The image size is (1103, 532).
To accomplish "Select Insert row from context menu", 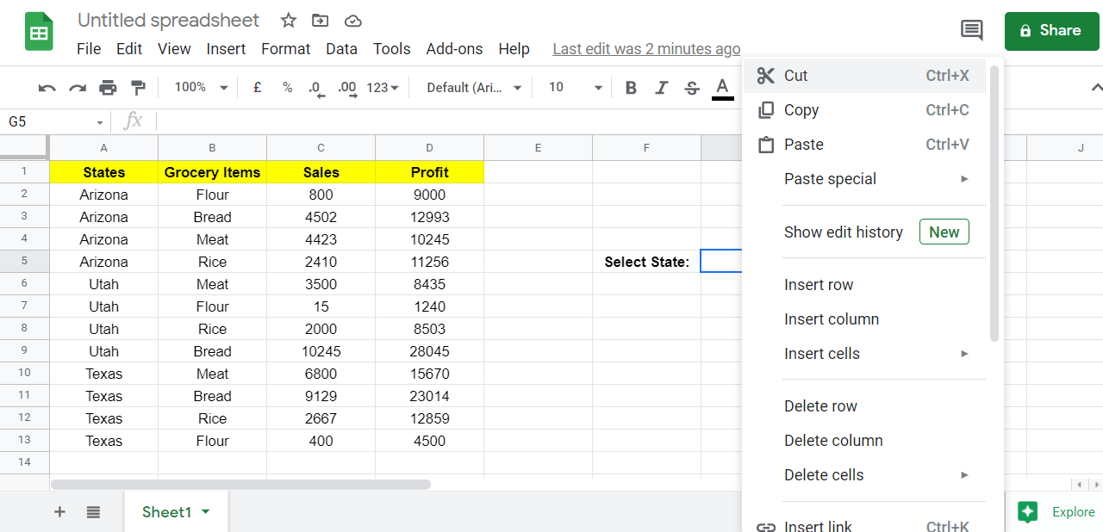I will click(819, 284).
